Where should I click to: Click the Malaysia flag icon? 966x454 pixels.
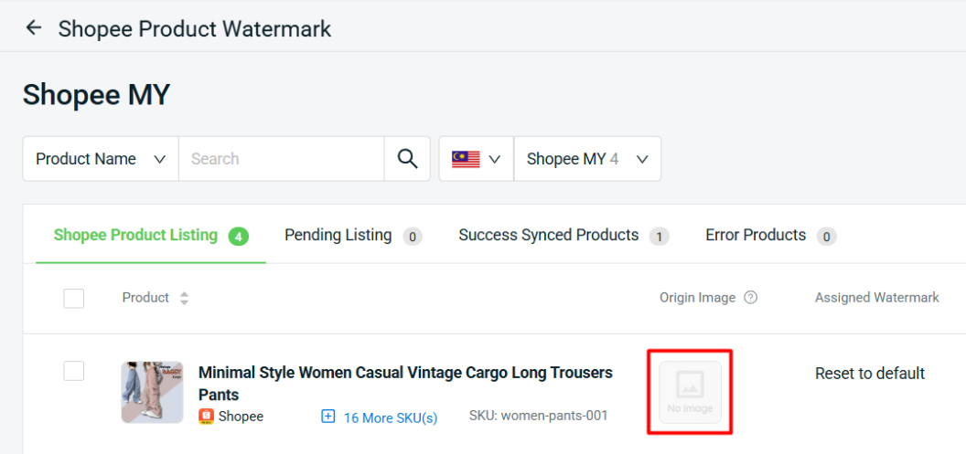[466, 159]
